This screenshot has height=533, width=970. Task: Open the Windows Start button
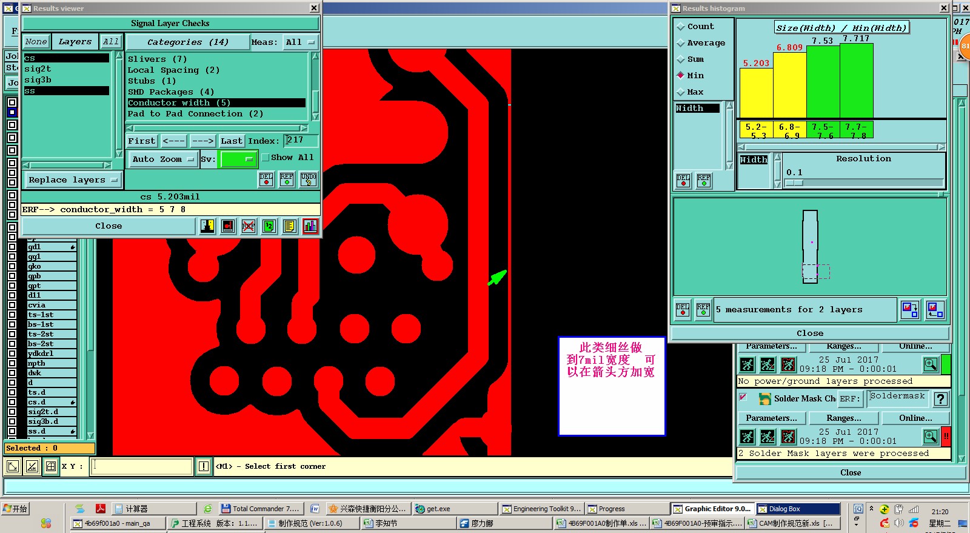(x=15, y=509)
